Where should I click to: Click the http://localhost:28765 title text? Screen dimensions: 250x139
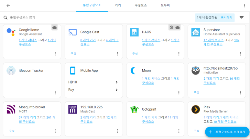221,68
